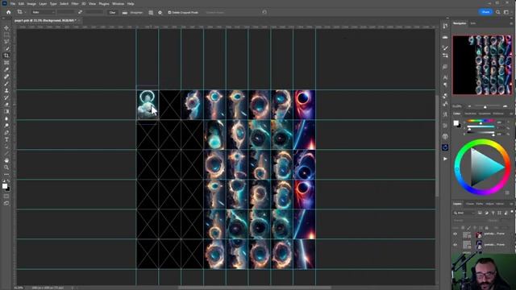Screen dimensions: 516x290
Task: Switch to the Paths tab
Action: pyautogui.click(x=480, y=204)
